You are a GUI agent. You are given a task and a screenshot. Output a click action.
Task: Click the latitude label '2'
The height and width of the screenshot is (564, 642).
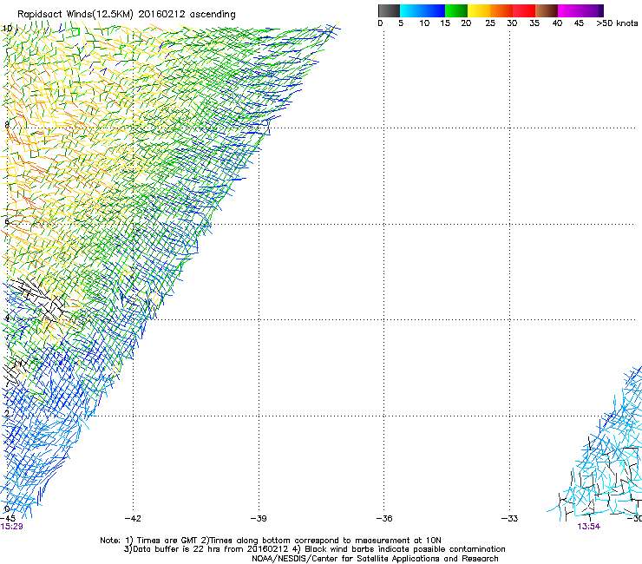[7, 414]
